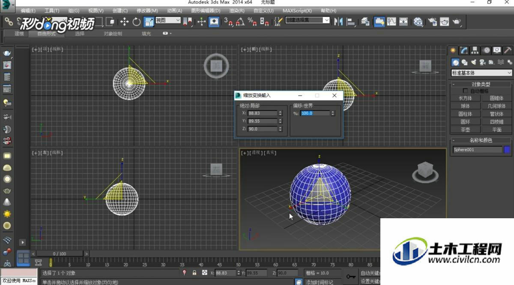514x285 pixels.
Task: Open the Layer Manager icon
Action: click(365, 21)
